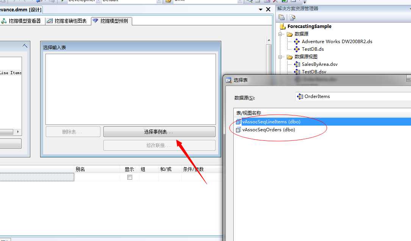Click the TestDB.ds data source icon
Image resolution: width=411 pixels, height=241 pixels.
tap(297, 49)
